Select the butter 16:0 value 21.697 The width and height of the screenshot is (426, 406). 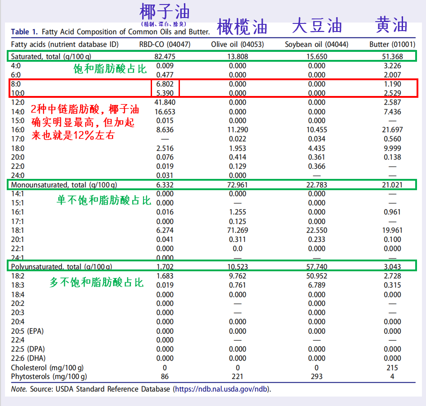(392, 130)
